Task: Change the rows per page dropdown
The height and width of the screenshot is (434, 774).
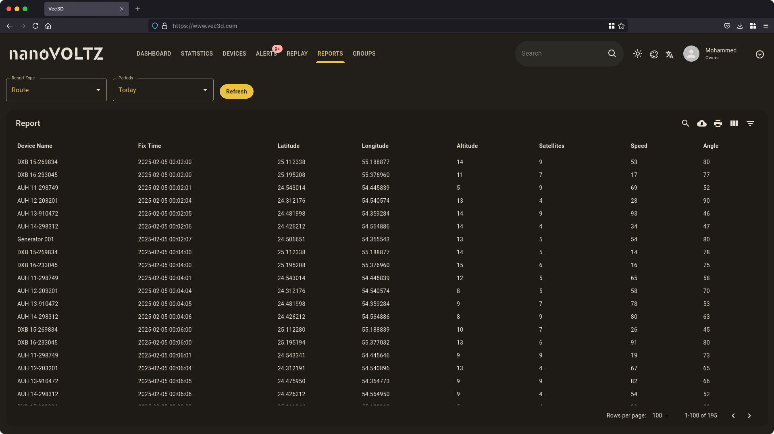Action: click(x=660, y=415)
